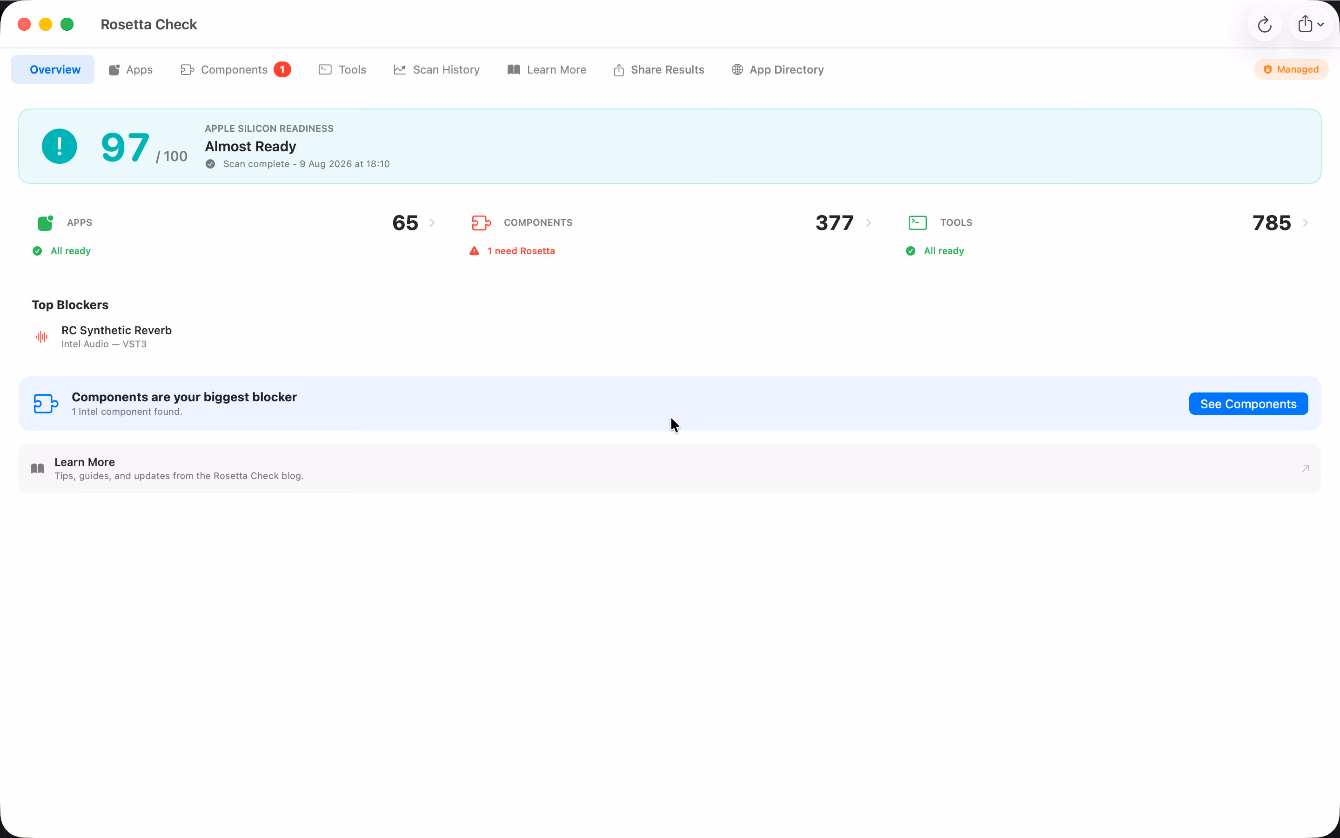The image size is (1340, 838).
Task: Open the Scan History tab
Action: pos(437,69)
